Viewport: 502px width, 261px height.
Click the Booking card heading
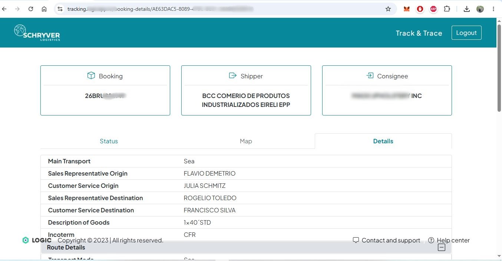click(105, 76)
